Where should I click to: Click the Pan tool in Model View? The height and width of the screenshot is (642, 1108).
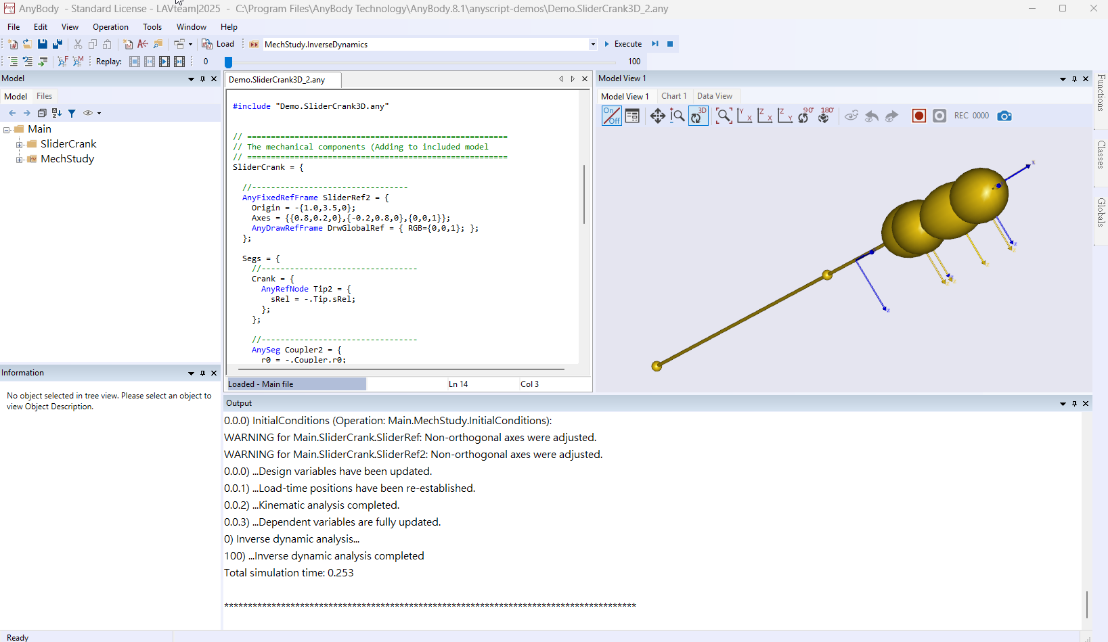click(657, 116)
